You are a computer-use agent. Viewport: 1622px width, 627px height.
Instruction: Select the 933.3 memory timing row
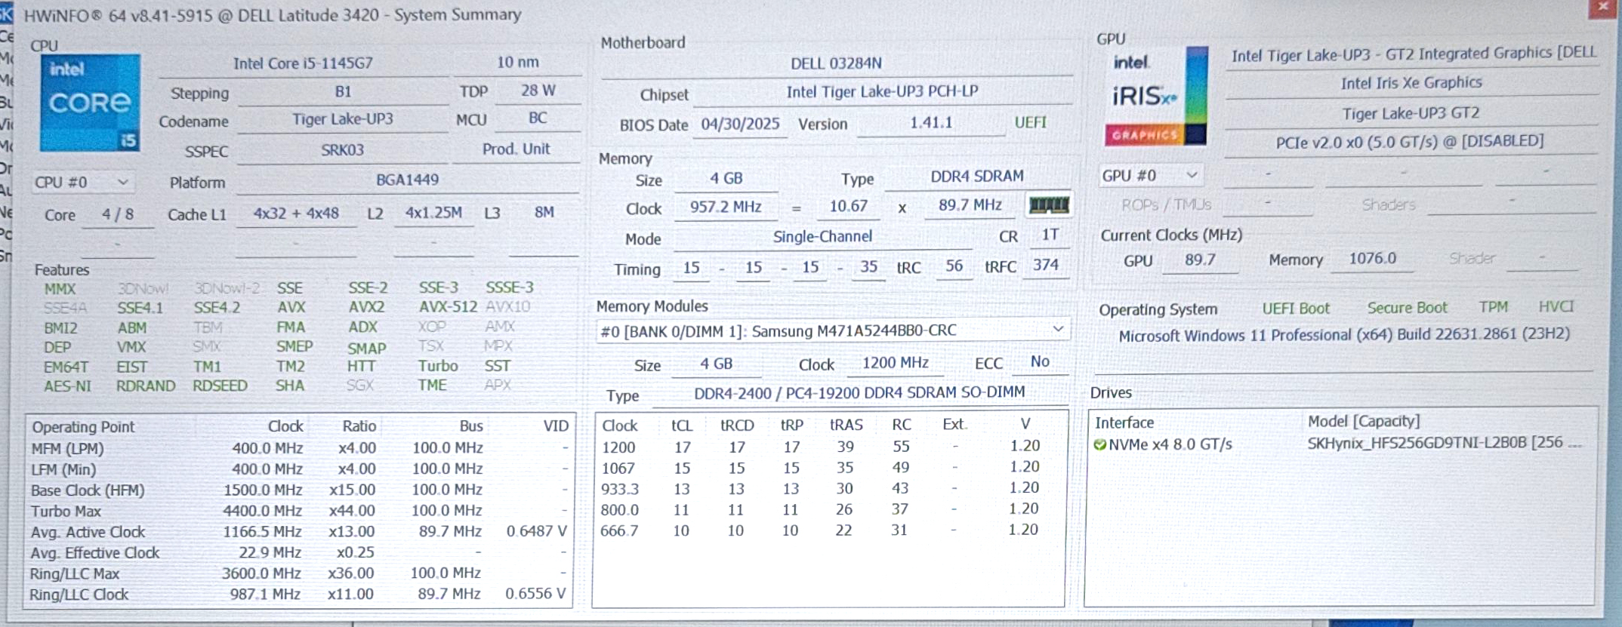click(x=821, y=488)
